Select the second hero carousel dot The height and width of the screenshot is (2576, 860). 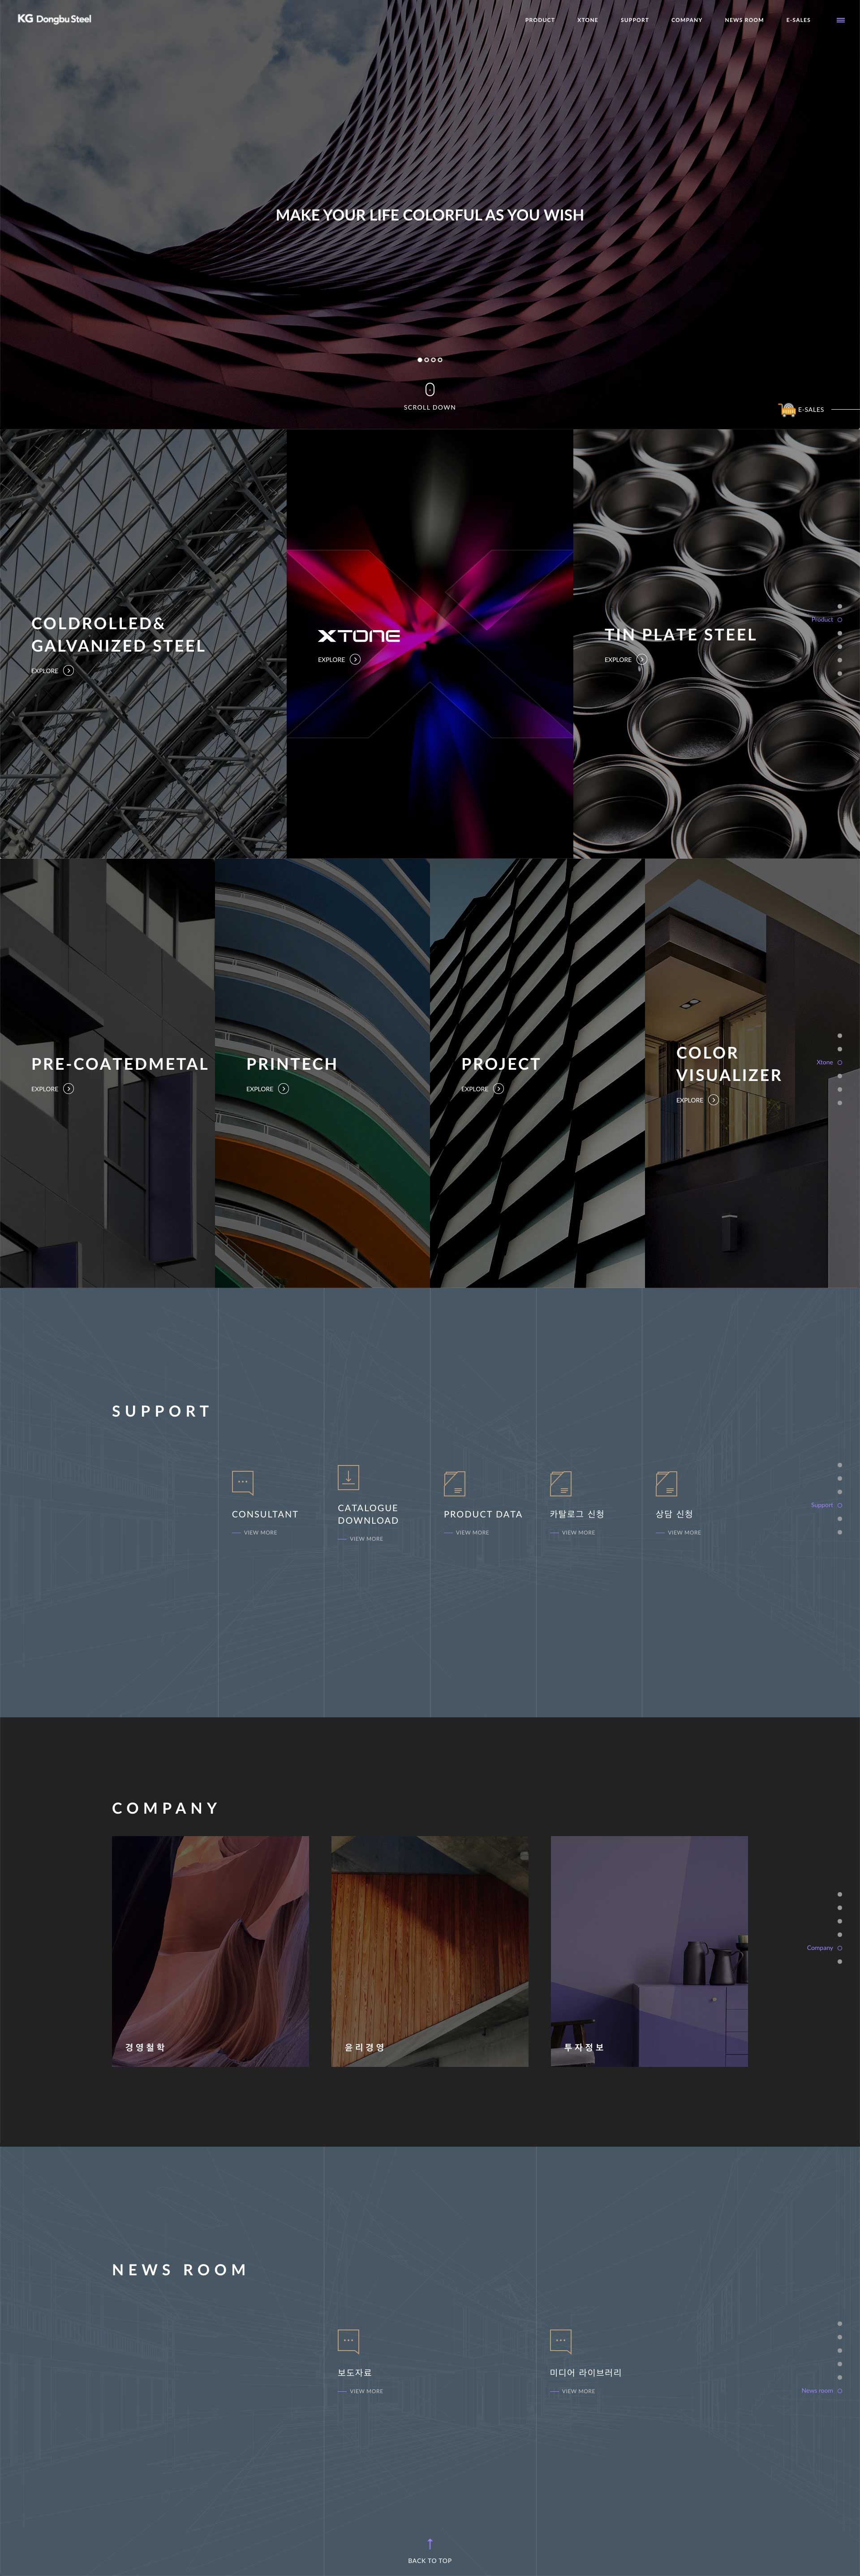click(x=426, y=360)
